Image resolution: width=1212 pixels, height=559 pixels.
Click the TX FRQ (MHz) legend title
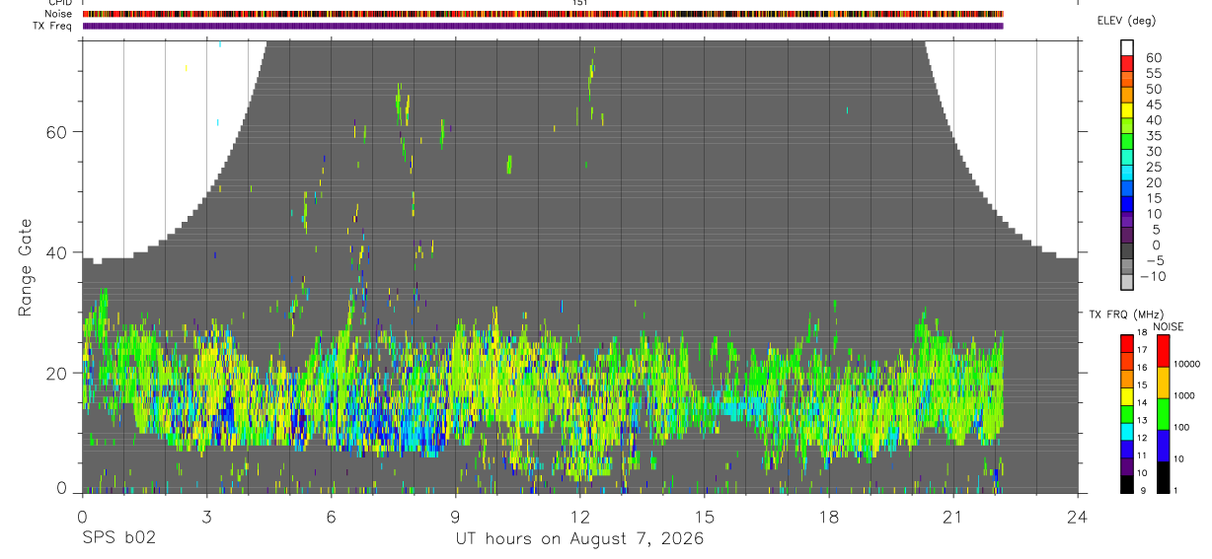[1122, 314]
